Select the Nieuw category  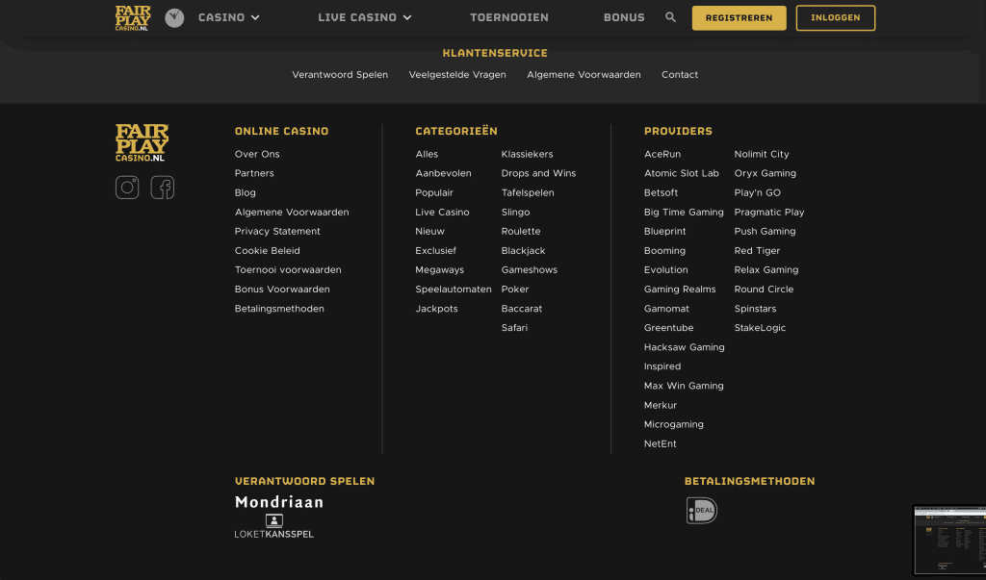429,231
